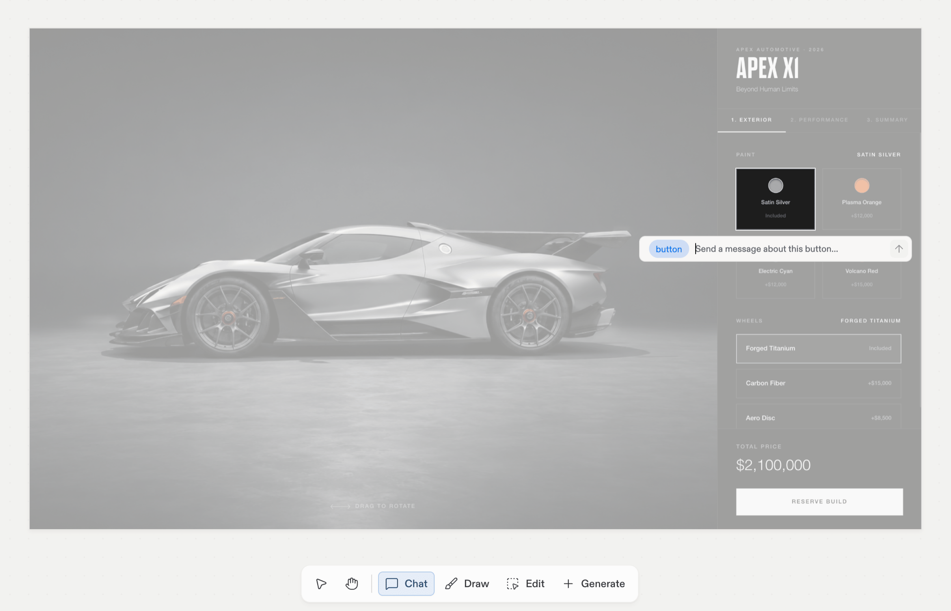Click the 'Beyond Human Limits' tagline
The height and width of the screenshot is (611, 951).
pos(767,89)
